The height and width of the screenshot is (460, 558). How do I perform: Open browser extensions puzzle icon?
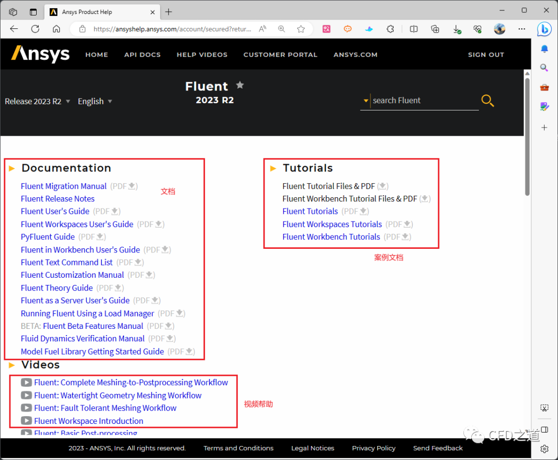[391, 29]
